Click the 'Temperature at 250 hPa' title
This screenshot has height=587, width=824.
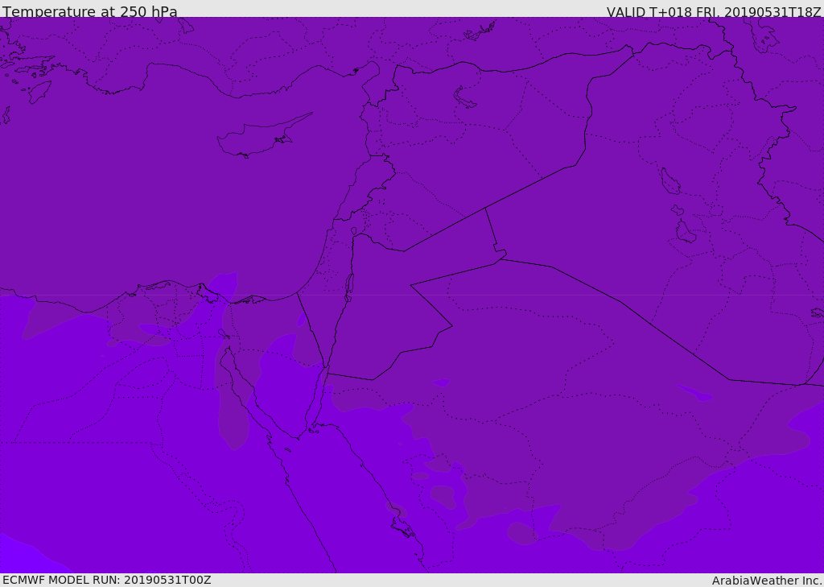[x=90, y=11]
